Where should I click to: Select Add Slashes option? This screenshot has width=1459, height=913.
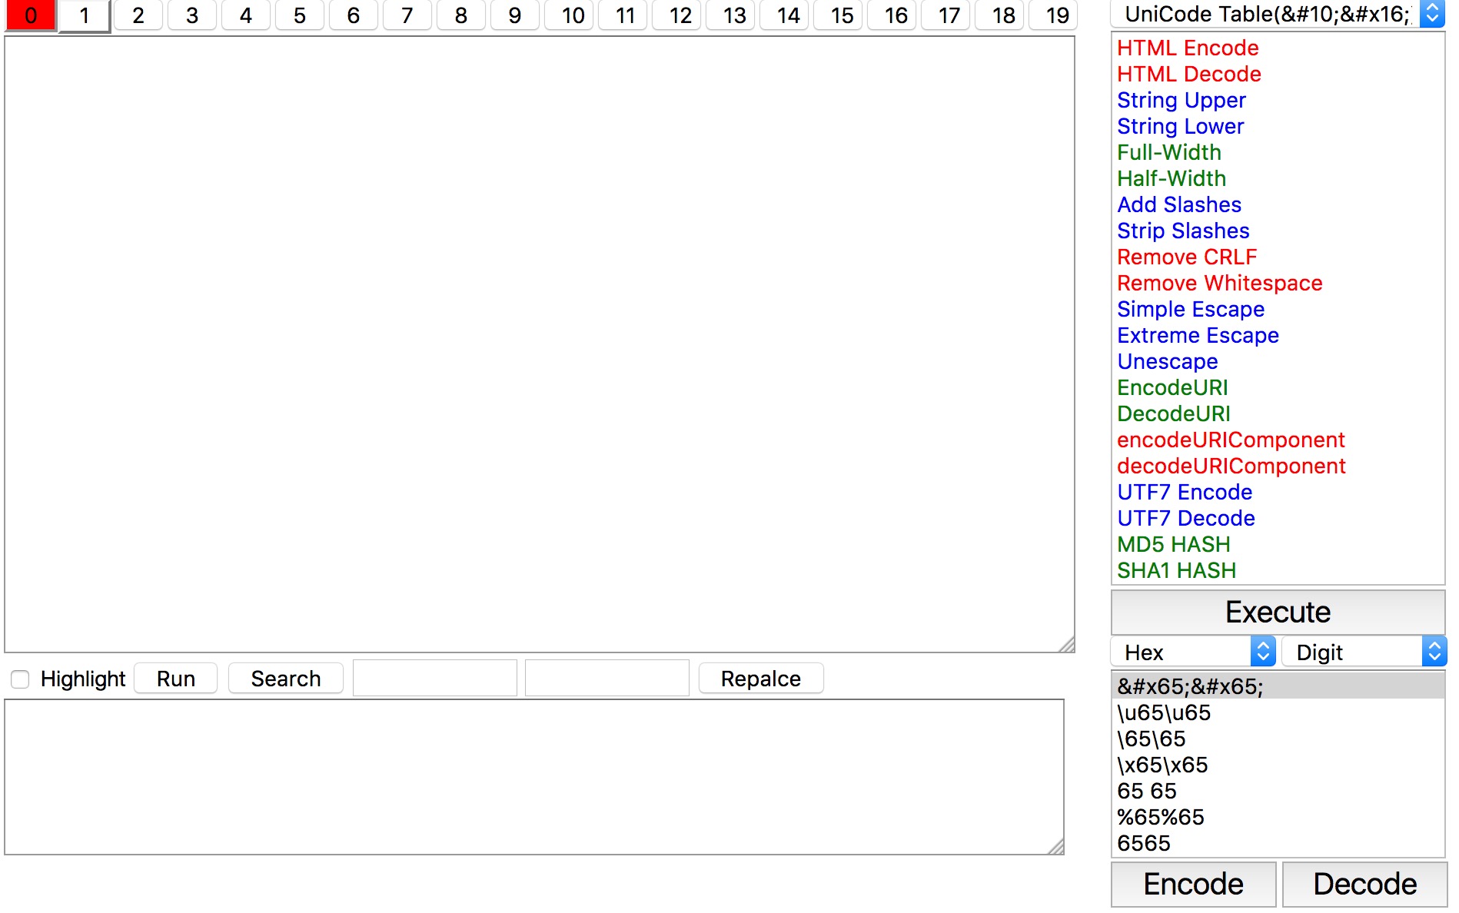pyautogui.click(x=1278, y=204)
